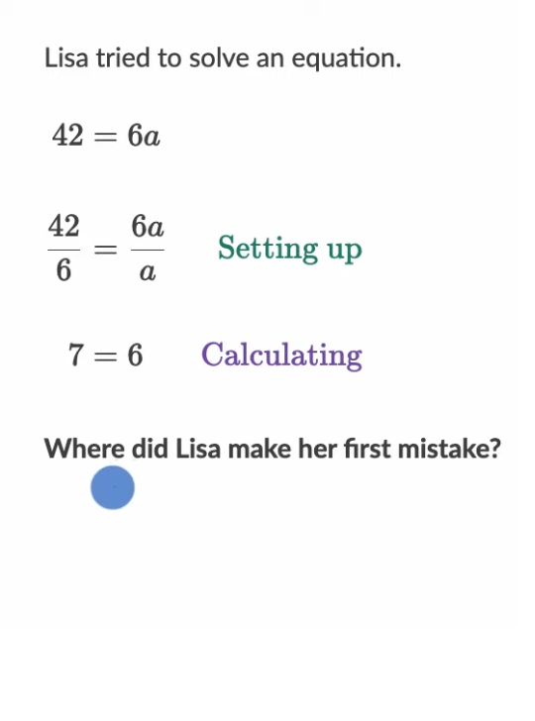535x721 pixels.
Task: Select the green "Setting up" label
Action: click(290, 249)
